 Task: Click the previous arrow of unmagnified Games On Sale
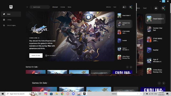pyautogui.click(x=127, y=67)
